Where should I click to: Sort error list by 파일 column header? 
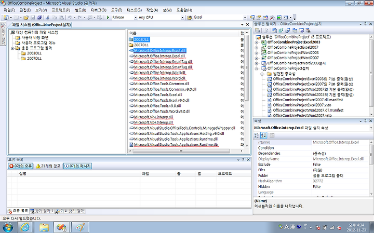(x=158, y=174)
